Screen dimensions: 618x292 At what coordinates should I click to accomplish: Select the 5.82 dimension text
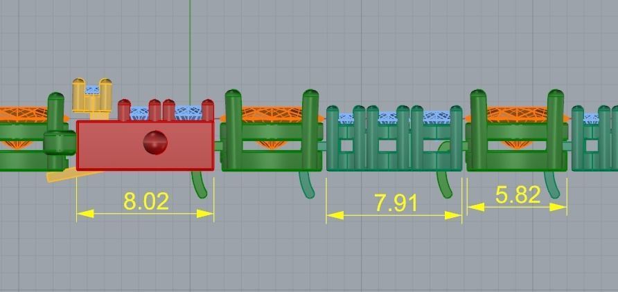coord(518,195)
